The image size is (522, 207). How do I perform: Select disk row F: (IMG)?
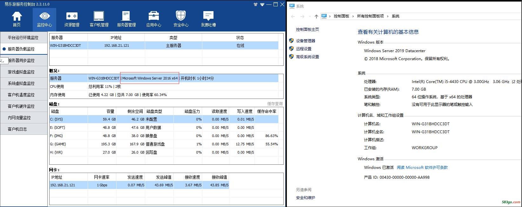tap(164, 136)
